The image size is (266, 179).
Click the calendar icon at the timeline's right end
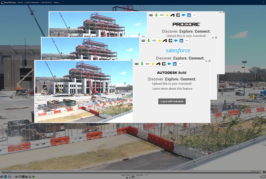pyautogui.click(x=264, y=172)
